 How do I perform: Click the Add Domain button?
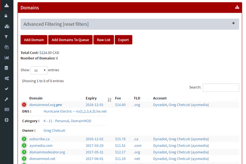(34, 40)
